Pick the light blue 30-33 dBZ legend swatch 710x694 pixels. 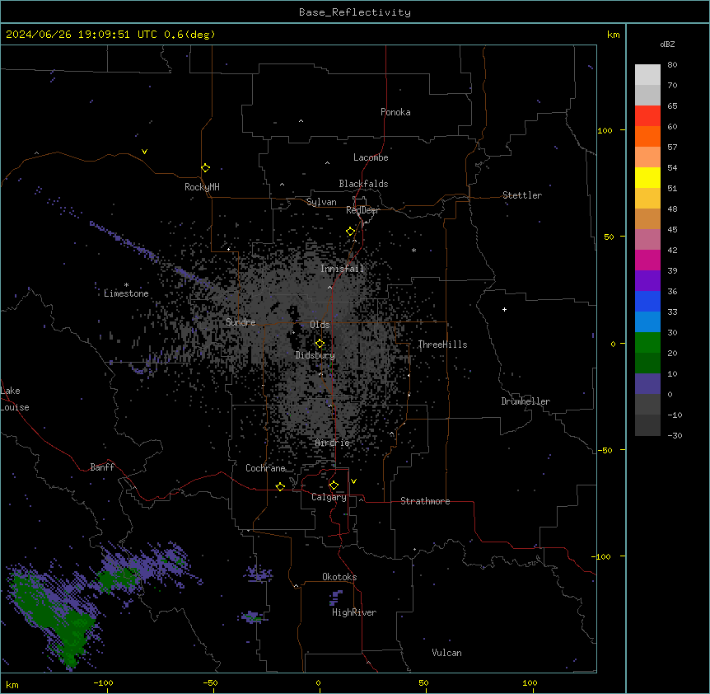[x=647, y=321]
